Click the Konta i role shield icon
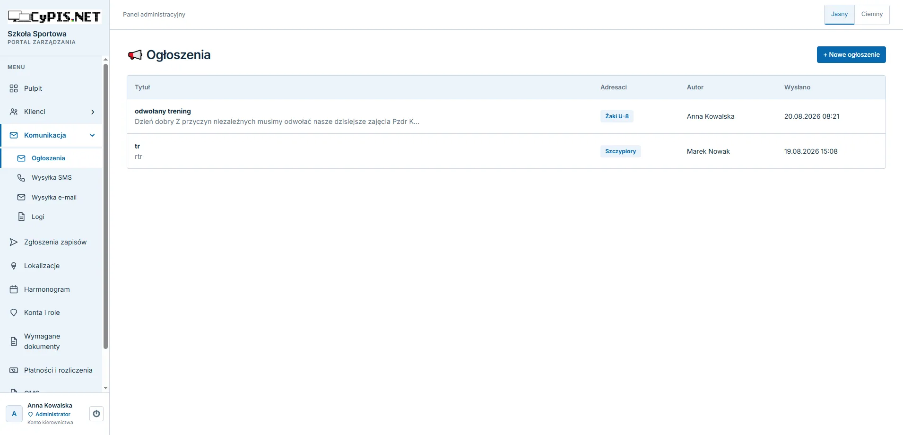This screenshot has width=903, height=435. pos(14,313)
